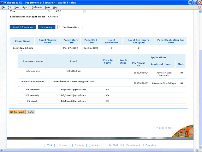
Task: Click the november2008.november@gmail.com email
Action: [74, 81]
